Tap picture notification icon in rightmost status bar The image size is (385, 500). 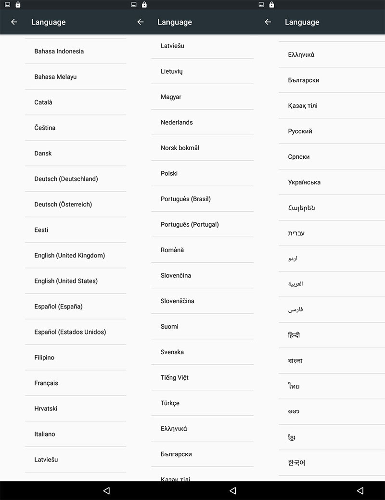[x=261, y=5]
